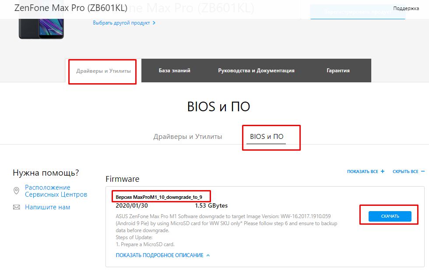
Task: Switch to the База знаний tab
Action: coord(174,71)
